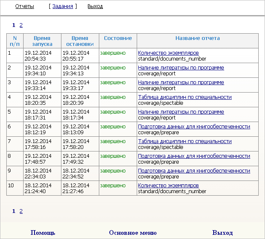Select Задания in the top navigation
Viewport: 265px width, 239px height.
click(x=63, y=6)
